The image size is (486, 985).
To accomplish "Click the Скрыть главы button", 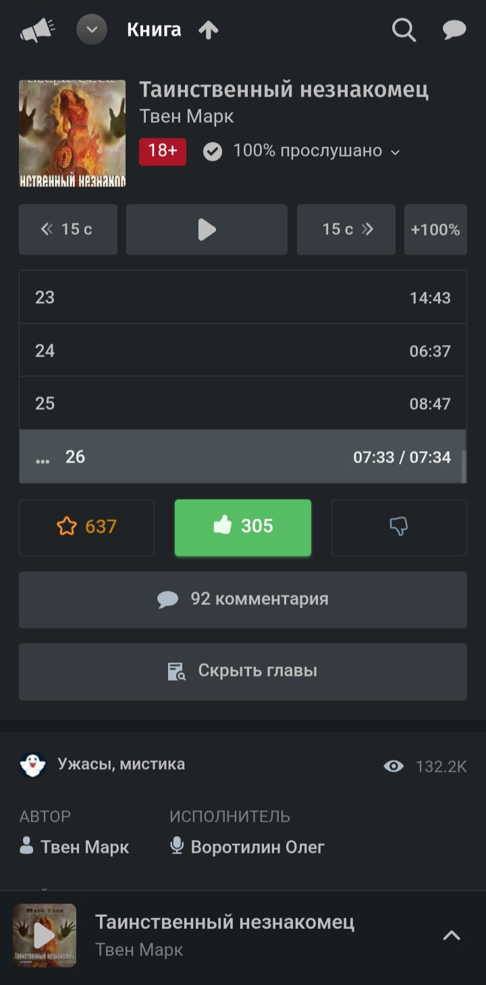I will click(243, 671).
